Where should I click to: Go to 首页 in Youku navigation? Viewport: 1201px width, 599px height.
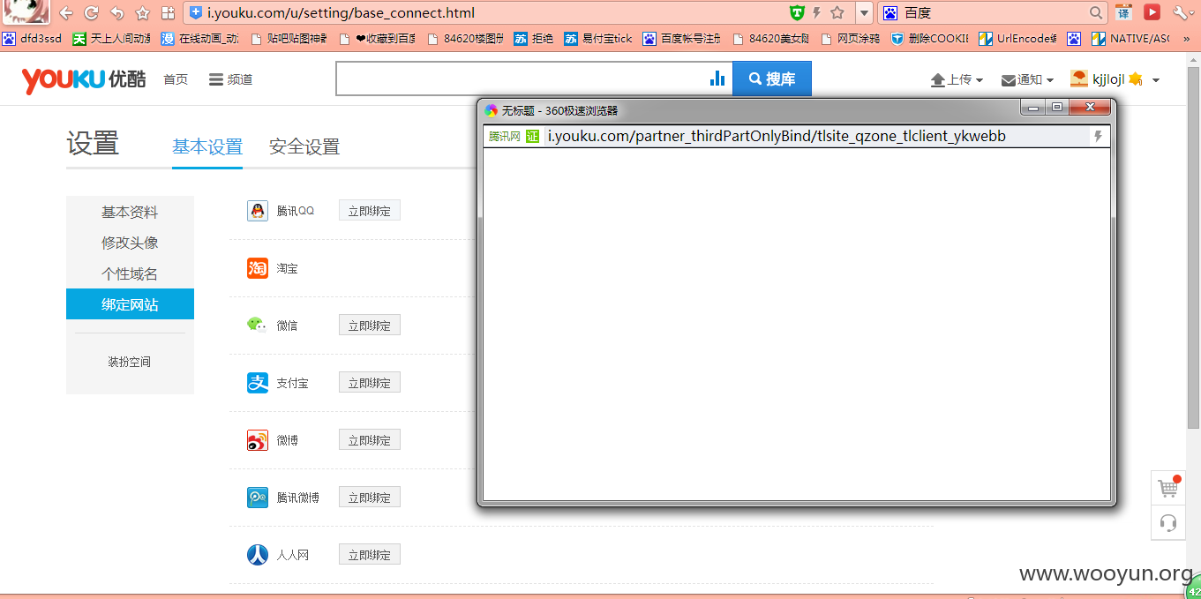[176, 79]
